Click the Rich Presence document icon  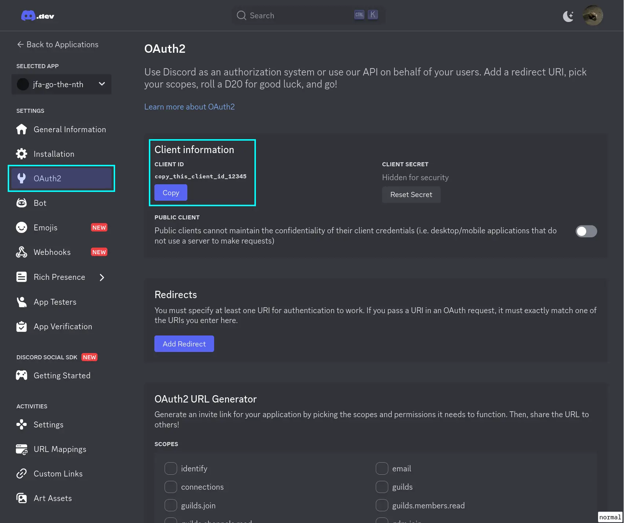click(x=22, y=277)
